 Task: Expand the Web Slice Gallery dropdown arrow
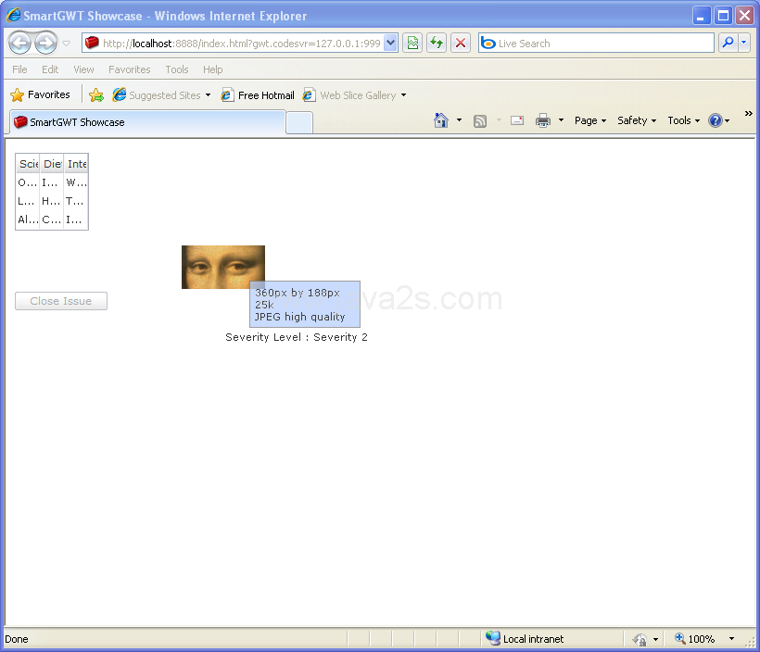pyautogui.click(x=403, y=95)
